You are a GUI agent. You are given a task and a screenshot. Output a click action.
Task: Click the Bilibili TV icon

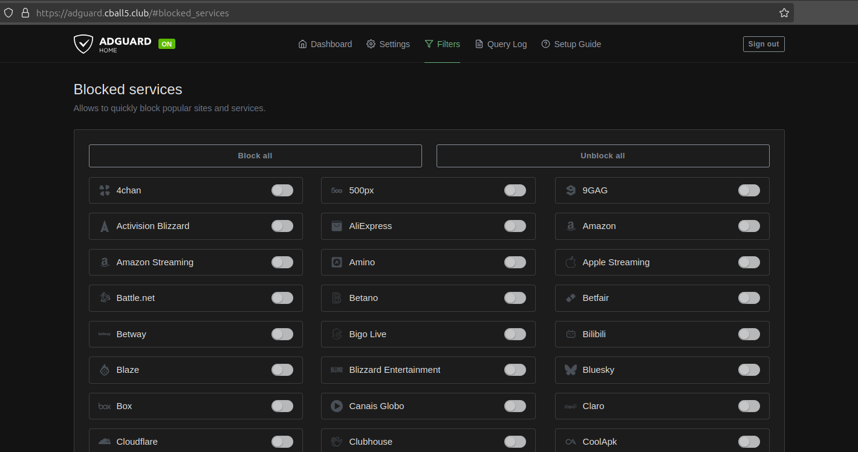tap(571, 334)
